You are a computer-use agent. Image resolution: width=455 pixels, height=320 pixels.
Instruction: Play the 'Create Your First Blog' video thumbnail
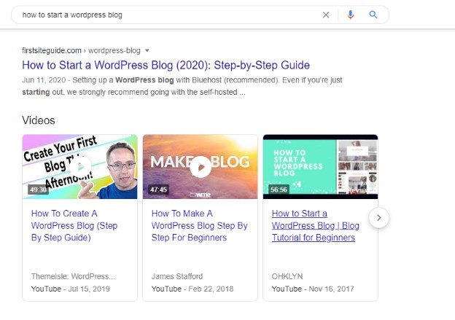pos(79,166)
